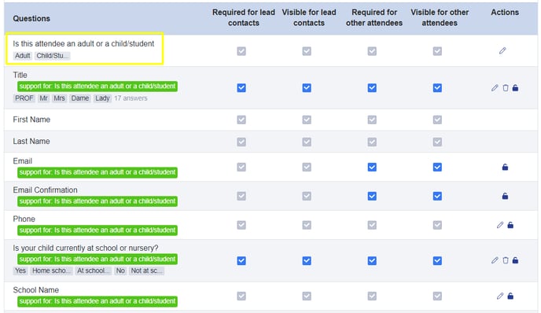Click School Name support-for green label
The width and height of the screenshot is (541, 313).
coord(98,301)
